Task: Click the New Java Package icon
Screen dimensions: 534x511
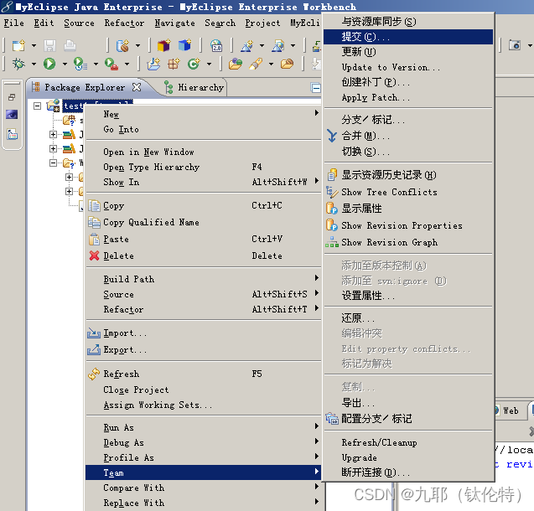Action: [x=174, y=64]
